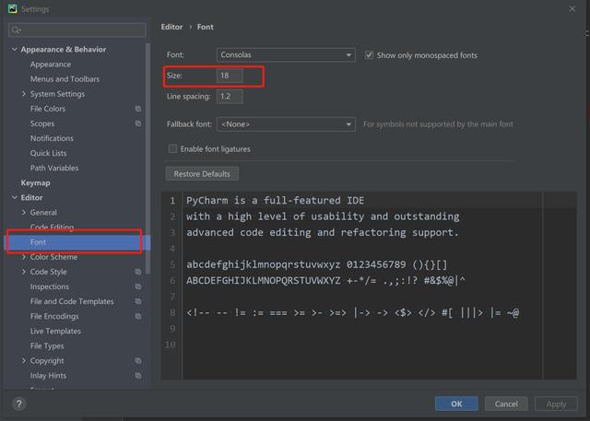The width and height of the screenshot is (590, 421).
Task: Select File Types settings
Action: [x=47, y=345]
